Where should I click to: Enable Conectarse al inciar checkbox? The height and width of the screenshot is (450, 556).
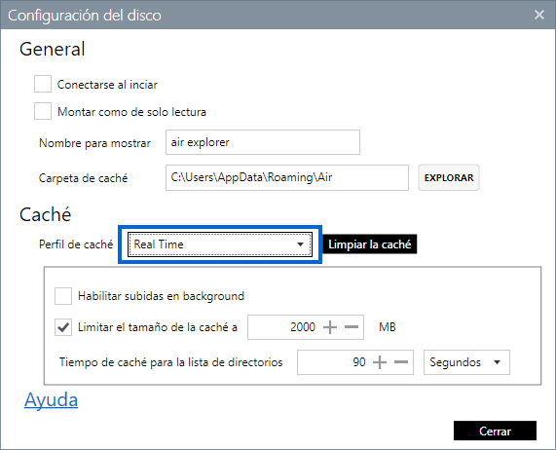(43, 84)
